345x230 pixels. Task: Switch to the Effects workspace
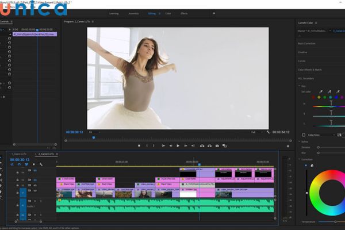click(x=184, y=13)
